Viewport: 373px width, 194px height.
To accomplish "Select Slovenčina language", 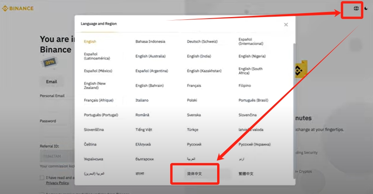I will [248, 115].
